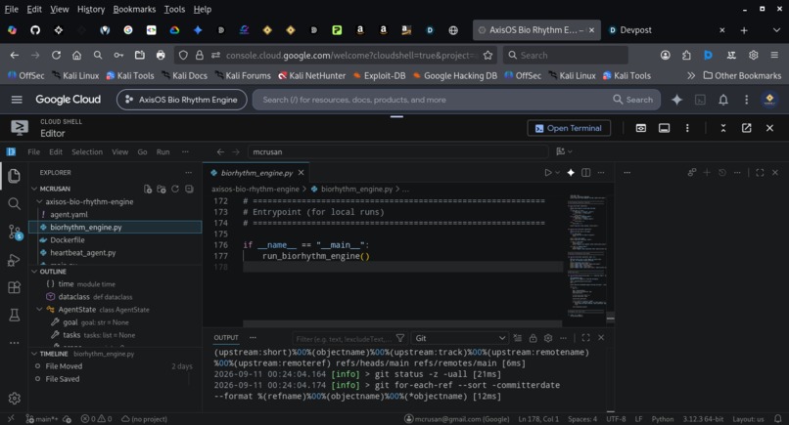
Task: Open the Testing flask view
Action: 14,315
